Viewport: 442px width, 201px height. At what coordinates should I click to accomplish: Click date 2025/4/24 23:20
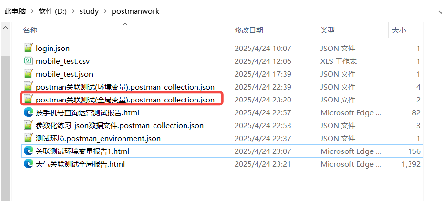[263, 100]
